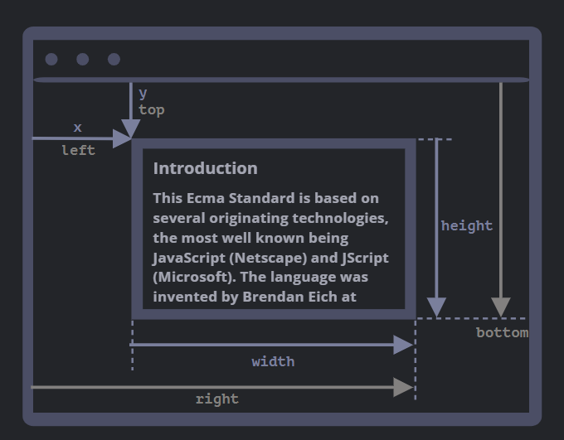This screenshot has width=564, height=440.
Task: Click the arrowhead of the x/left arrow
Action: click(123, 138)
